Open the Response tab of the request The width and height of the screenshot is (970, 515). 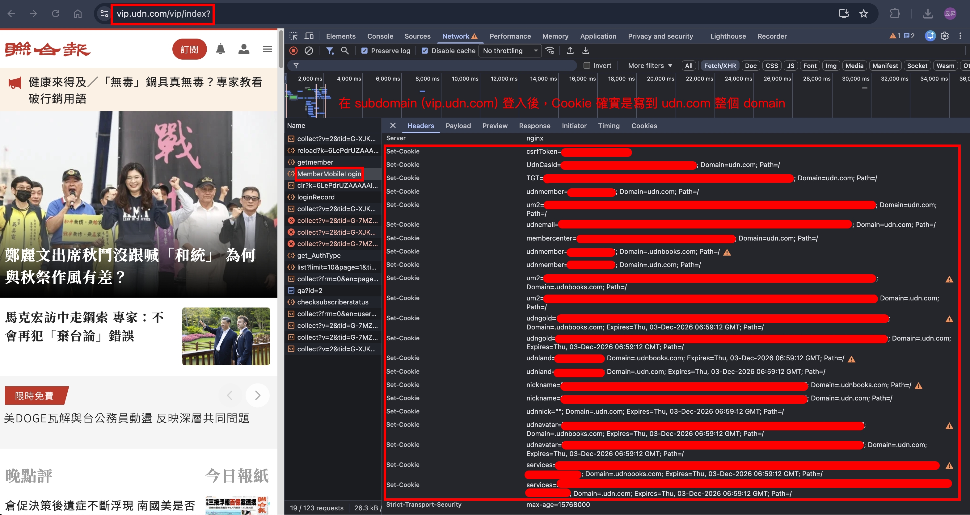click(534, 126)
